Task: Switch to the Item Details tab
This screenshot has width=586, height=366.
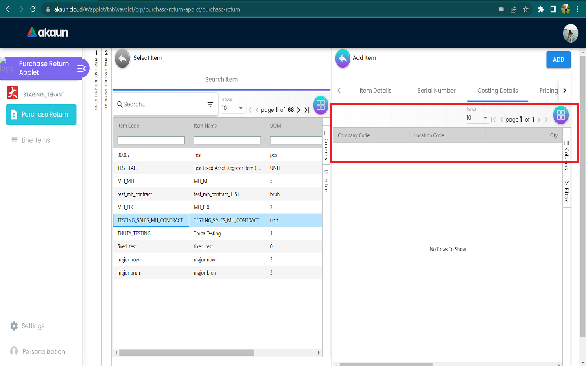Action: point(375,91)
